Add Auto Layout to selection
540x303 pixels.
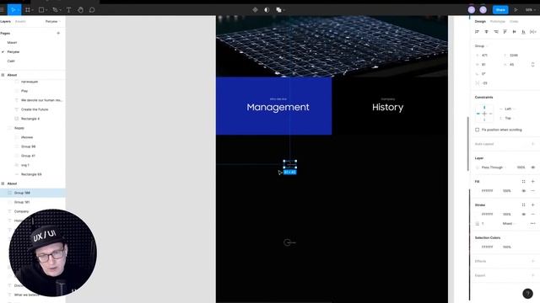(532, 144)
